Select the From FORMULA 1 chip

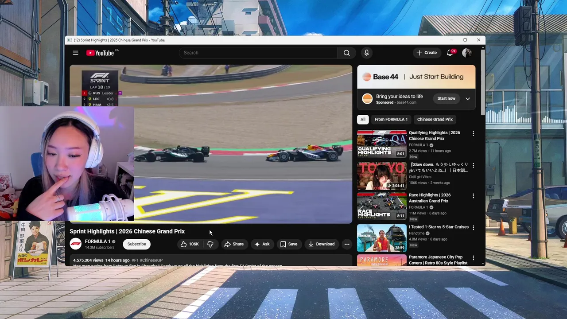point(391,119)
